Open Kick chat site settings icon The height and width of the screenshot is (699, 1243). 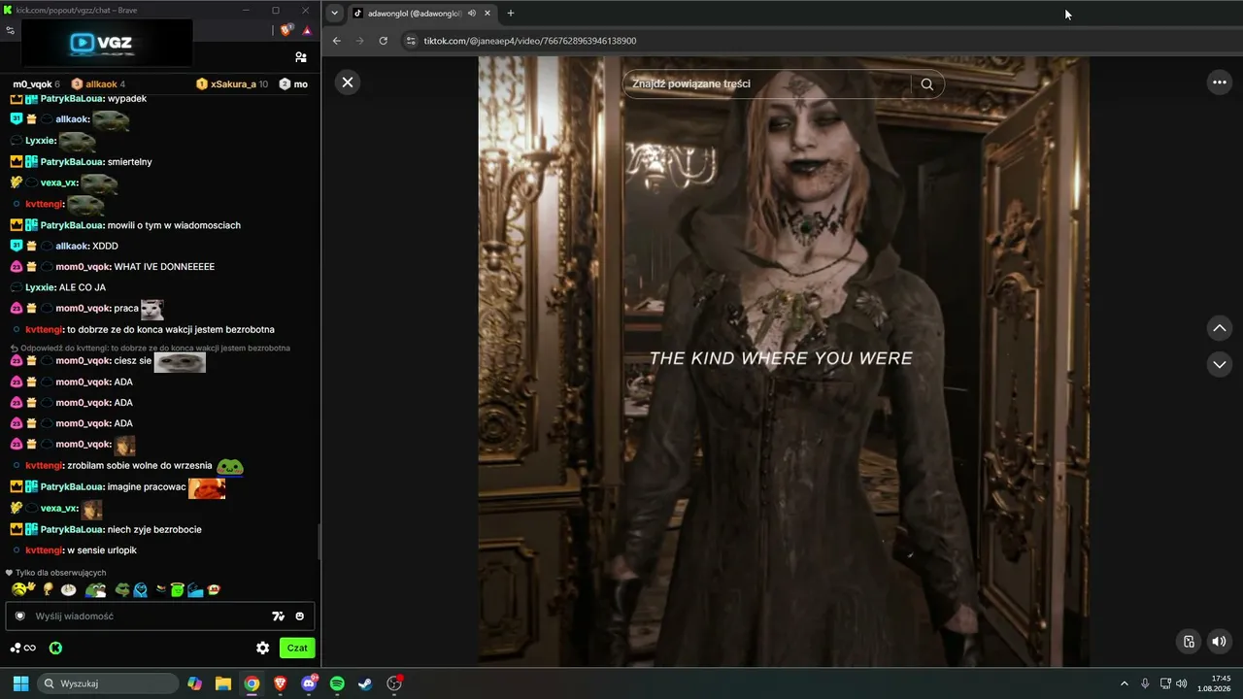11,30
